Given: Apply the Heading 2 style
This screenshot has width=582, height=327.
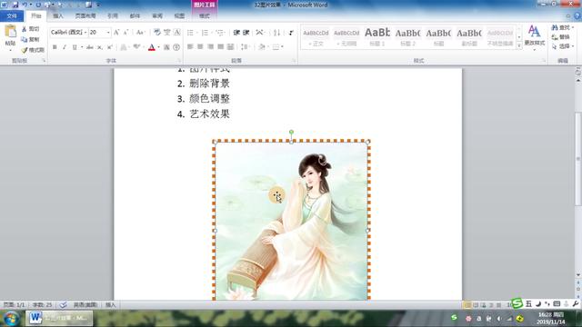Looking at the screenshot, I should tap(407, 37).
